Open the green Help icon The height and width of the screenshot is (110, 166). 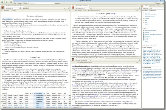[x=163, y=3]
